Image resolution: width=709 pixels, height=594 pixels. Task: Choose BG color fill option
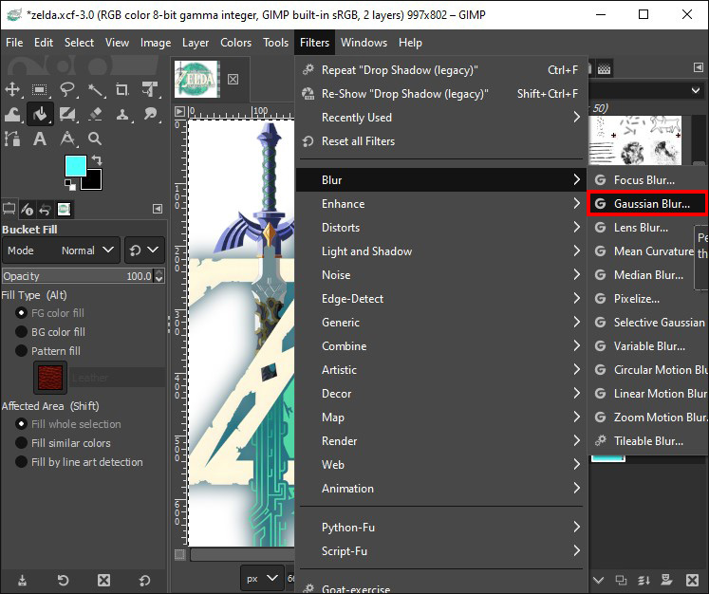click(21, 332)
